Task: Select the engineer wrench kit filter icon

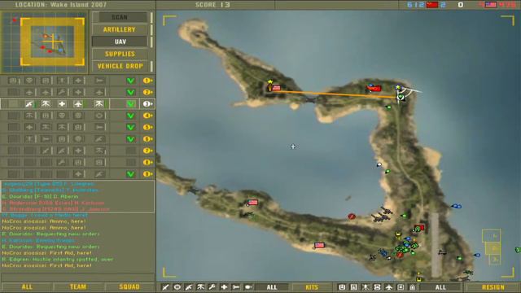Action: [x=212, y=287]
